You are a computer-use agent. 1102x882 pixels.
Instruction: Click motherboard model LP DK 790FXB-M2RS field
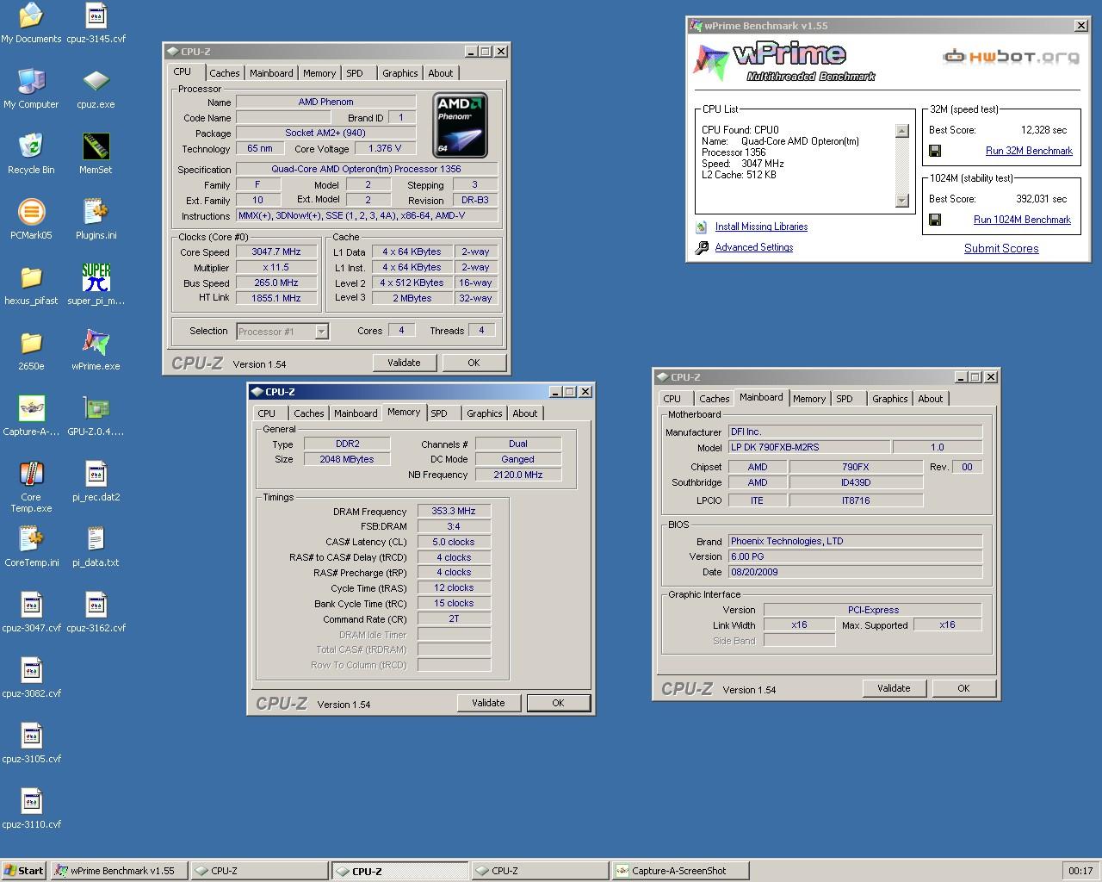pos(809,447)
